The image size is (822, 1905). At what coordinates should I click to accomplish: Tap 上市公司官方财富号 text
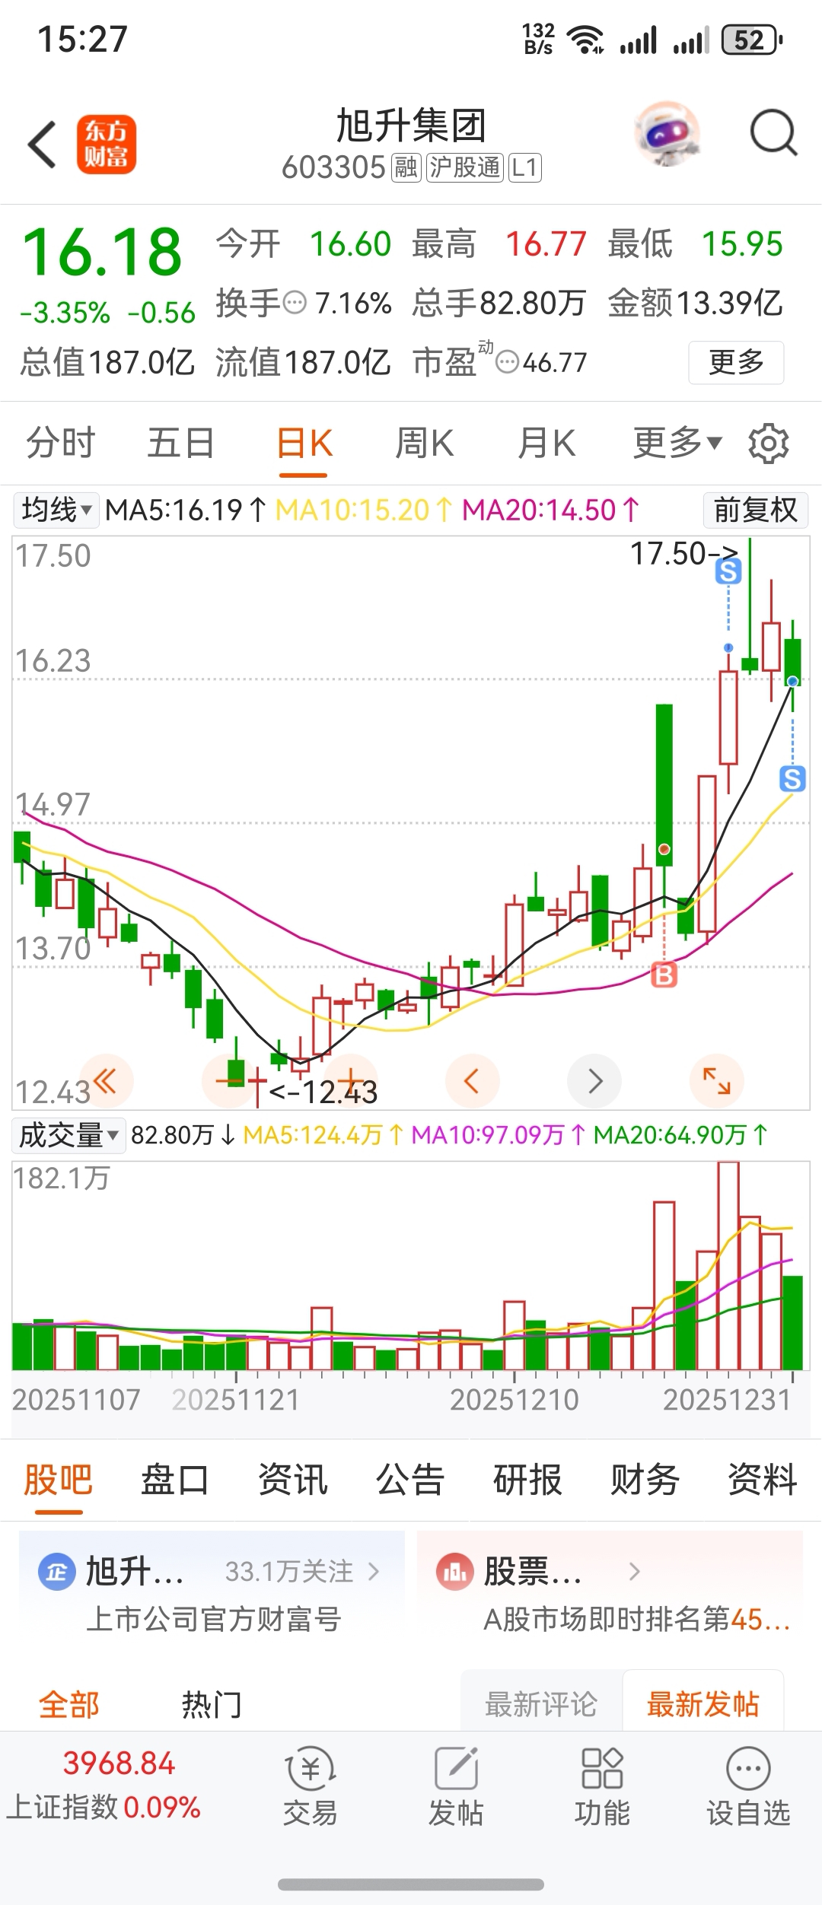[x=214, y=1620]
